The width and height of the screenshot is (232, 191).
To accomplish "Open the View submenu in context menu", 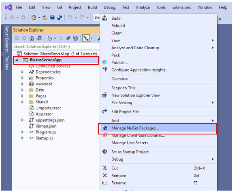I will tap(158, 40).
